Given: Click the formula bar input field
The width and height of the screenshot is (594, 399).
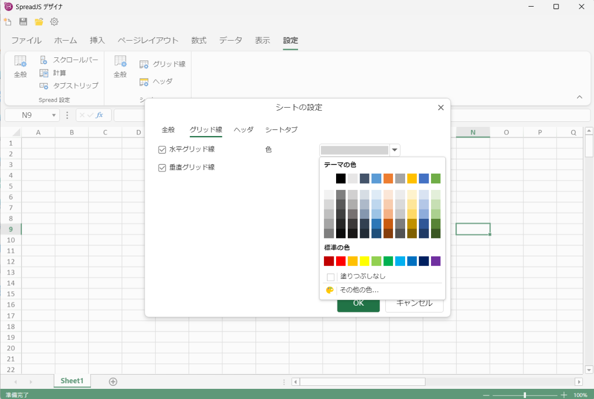Looking at the screenshot, I should click(x=352, y=115).
